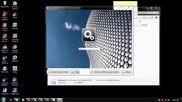The width and height of the screenshot is (182, 102).
Task: Open the FileZilla Client desktop shortcut
Action: tap(5, 27)
